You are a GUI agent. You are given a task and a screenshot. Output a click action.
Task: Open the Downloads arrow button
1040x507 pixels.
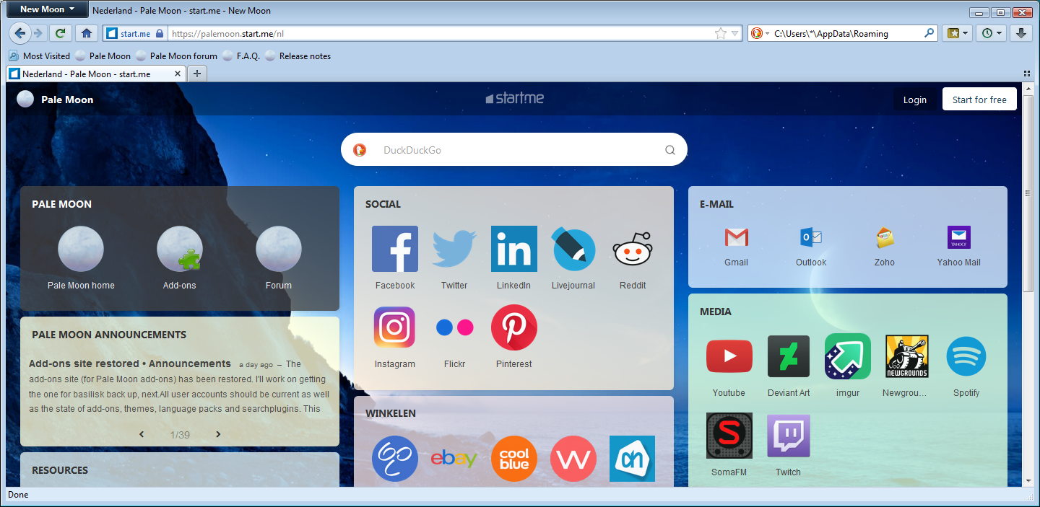coord(1020,33)
